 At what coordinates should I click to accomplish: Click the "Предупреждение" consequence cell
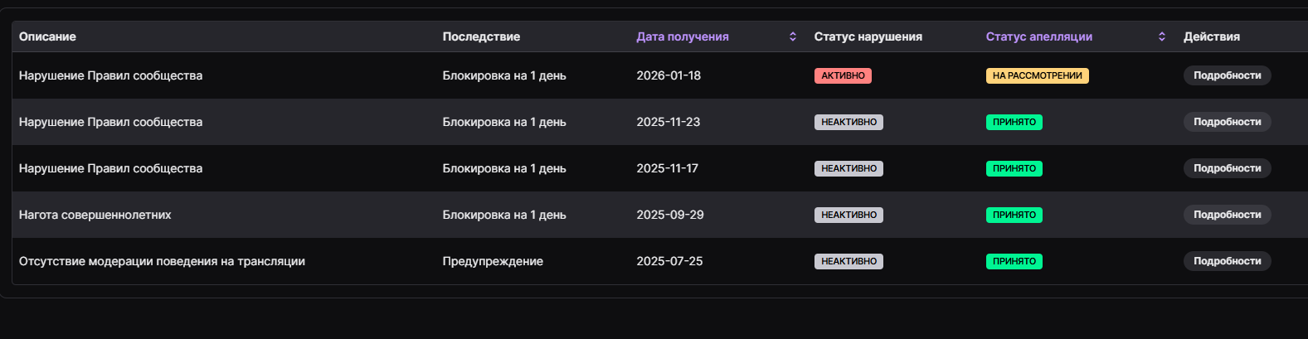(x=493, y=261)
